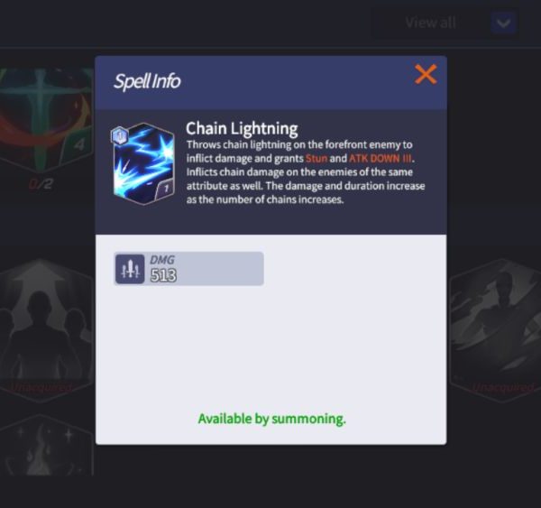The height and width of the screenshot is (508, 541).
Task: Select the unacquired fighter silhouette card on right
Action: 495,330
